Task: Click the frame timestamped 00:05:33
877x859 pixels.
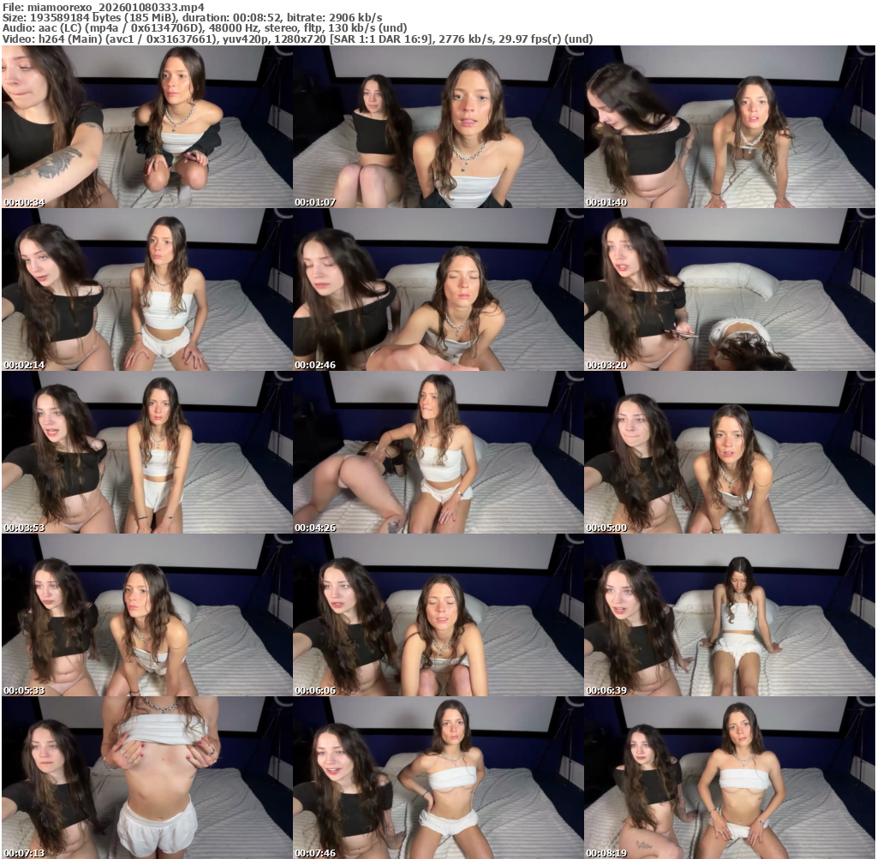Action: tap(146, 615)
